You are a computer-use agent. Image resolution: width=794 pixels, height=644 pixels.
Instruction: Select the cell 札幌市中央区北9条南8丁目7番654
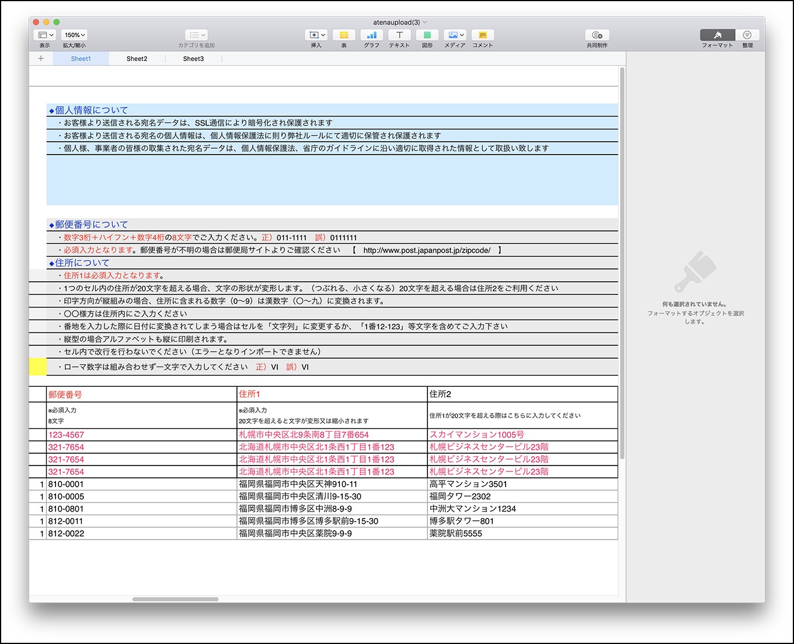point(332,435)
